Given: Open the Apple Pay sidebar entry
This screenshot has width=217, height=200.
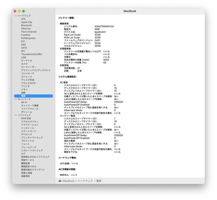Looking at the screenshot, I should click(27, 22).
